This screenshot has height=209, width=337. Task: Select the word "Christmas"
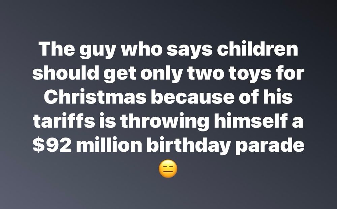click(95, 97)
